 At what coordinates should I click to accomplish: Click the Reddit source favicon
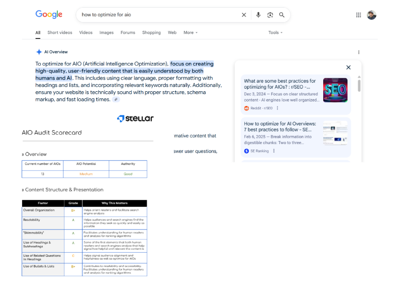point(246,108)
